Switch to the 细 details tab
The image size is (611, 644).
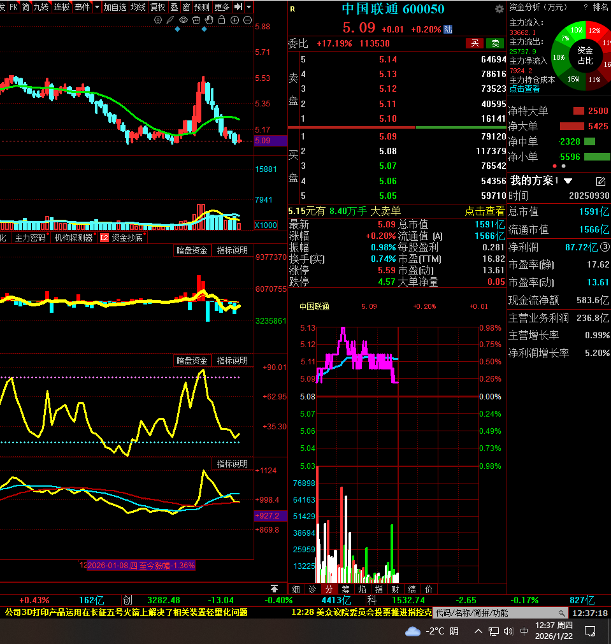point(296,589)
